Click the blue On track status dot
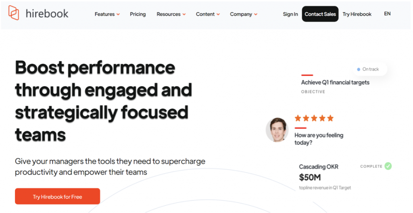The height and width of the screenshot is (213, 413). [x=358, y=69]
